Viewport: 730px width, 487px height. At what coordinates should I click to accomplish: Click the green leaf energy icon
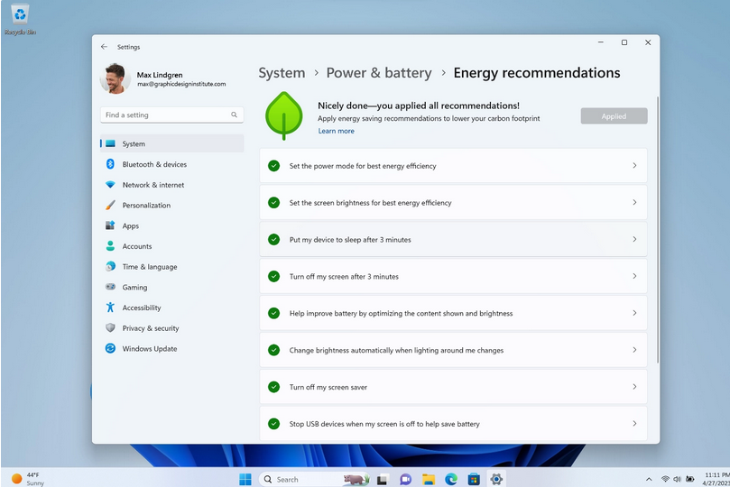click(283, 115)
